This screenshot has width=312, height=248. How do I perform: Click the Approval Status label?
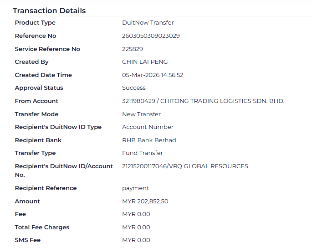pyautogui.click(x=39, y=88)
